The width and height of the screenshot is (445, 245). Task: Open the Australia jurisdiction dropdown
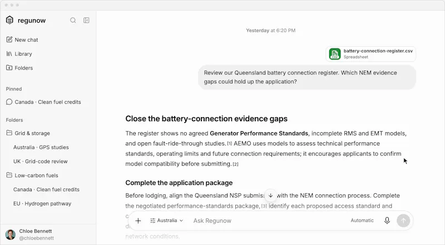(x=166, y=221)
